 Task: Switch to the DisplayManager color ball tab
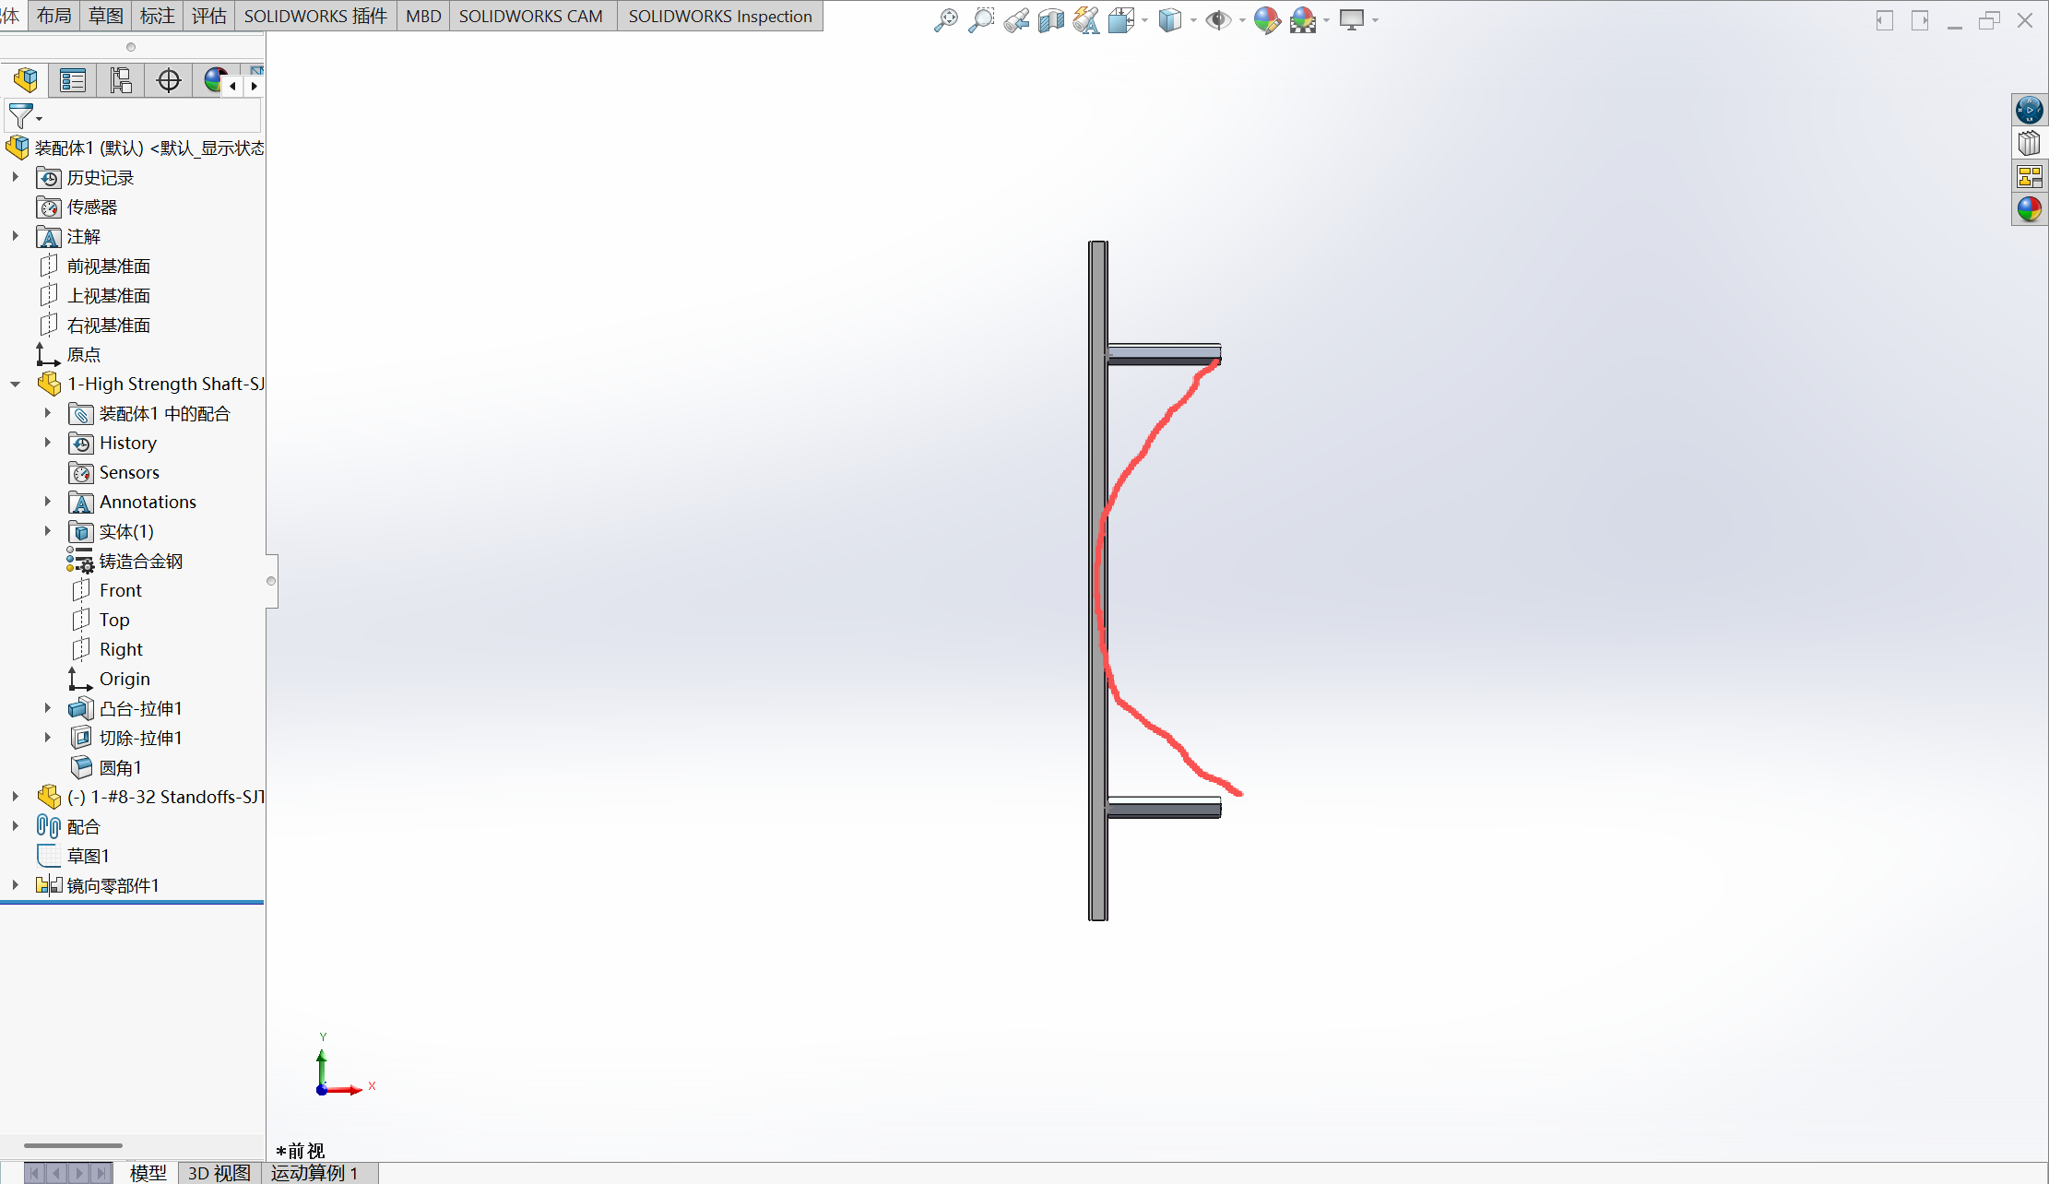click(215, 80)
